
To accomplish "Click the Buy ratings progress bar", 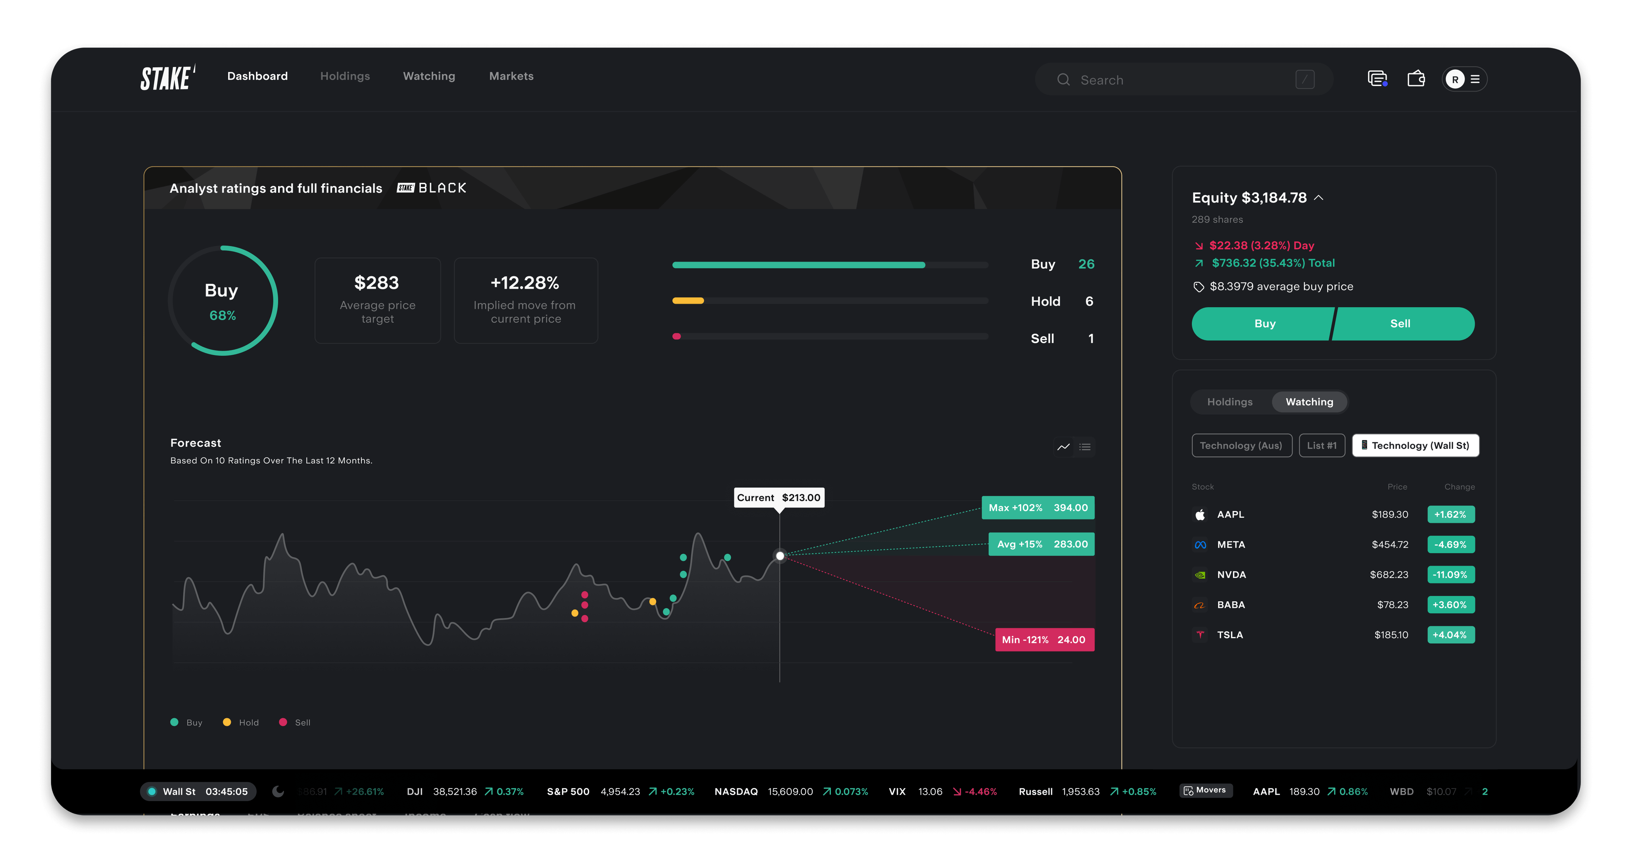I will tap(830, 265).
